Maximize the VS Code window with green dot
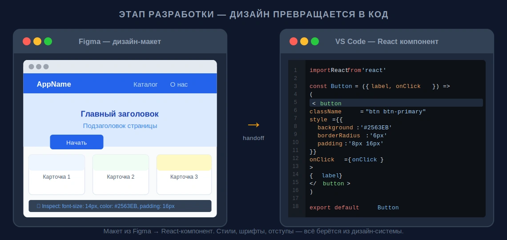 pyautogui.click(x=315, y=41)
